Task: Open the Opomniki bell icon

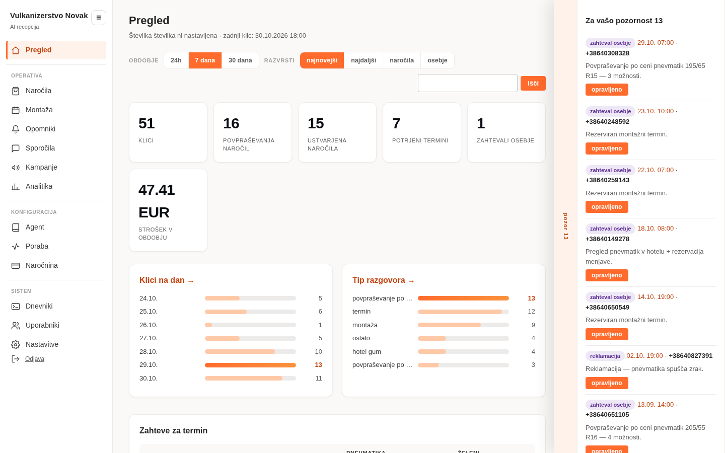Action: click(16, 129)
